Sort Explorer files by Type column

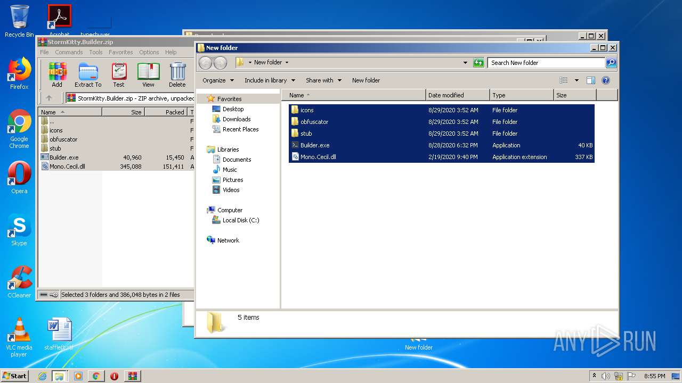click(x=522, y=95)
